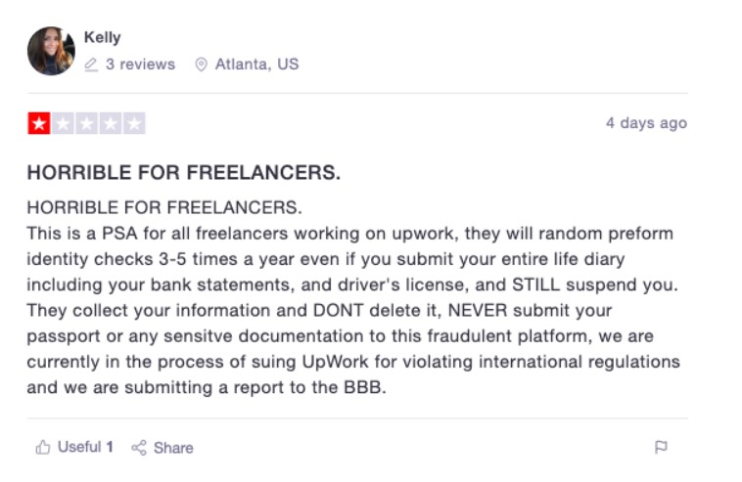Select Atlanta, US location text
This screenshot has width=742, height=482.
tap(256, 65)
